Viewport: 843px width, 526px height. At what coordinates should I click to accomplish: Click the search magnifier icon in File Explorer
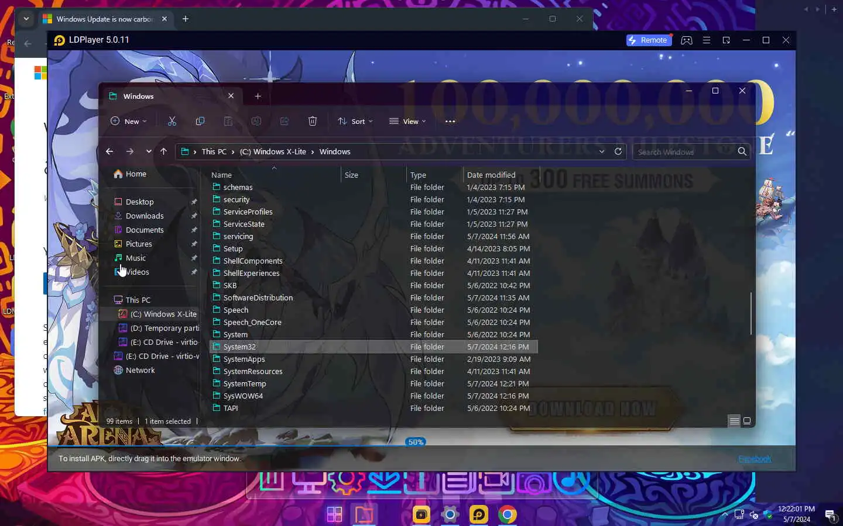pos(742,151)
